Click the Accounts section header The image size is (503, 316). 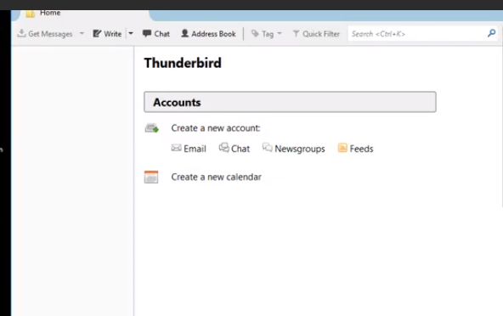pyautogui.click(x=290, y=102)
